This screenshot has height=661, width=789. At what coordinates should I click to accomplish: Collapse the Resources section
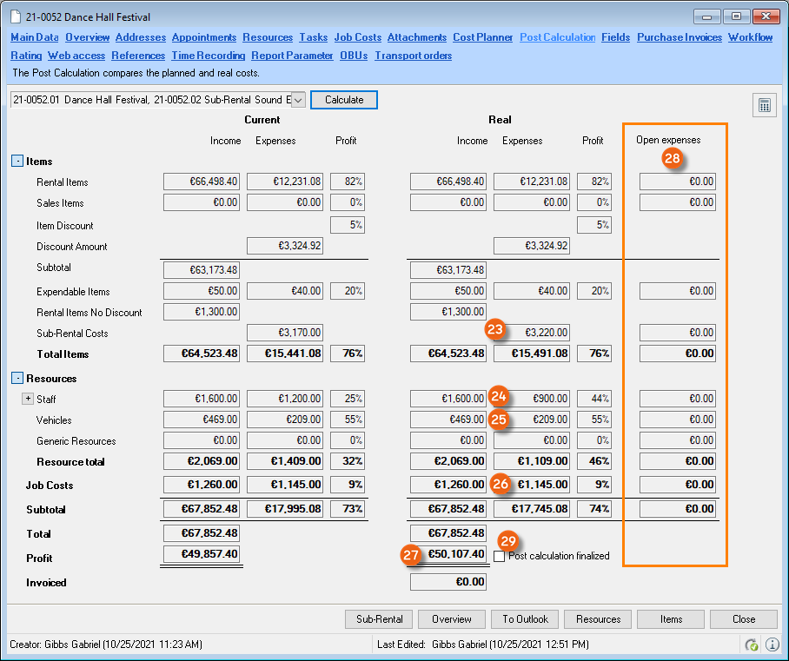(17, 379)
